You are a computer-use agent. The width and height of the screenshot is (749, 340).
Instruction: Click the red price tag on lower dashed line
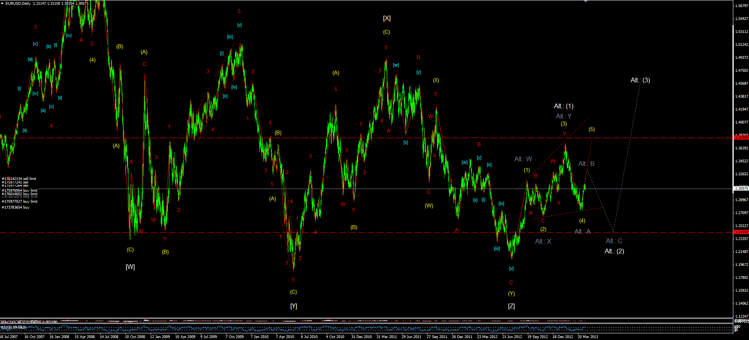[x=741, y=232]
